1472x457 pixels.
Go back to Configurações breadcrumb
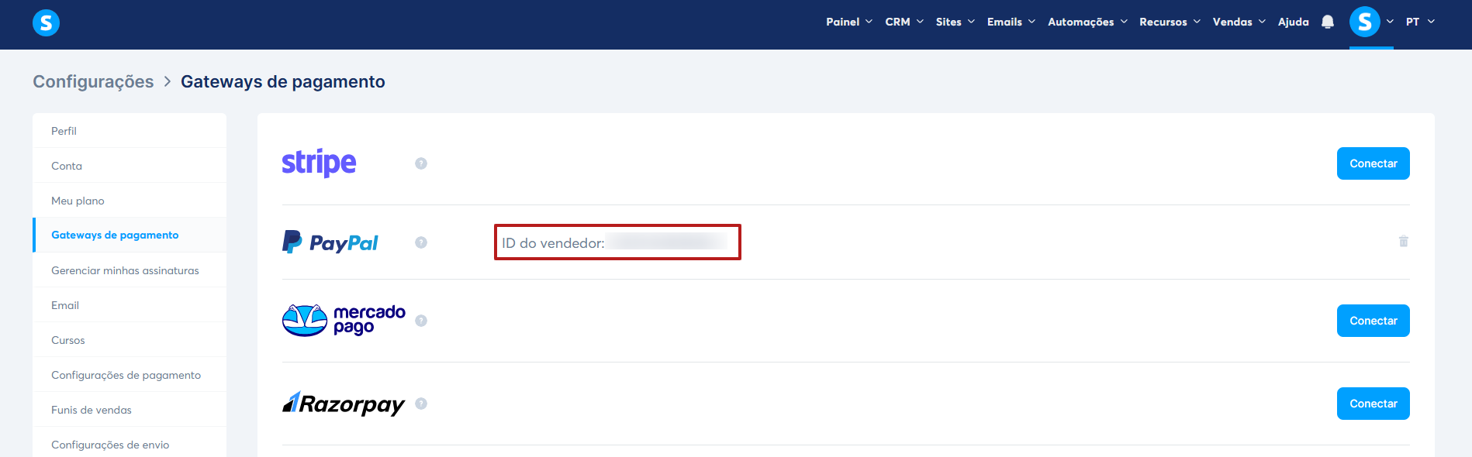point(93,82)
